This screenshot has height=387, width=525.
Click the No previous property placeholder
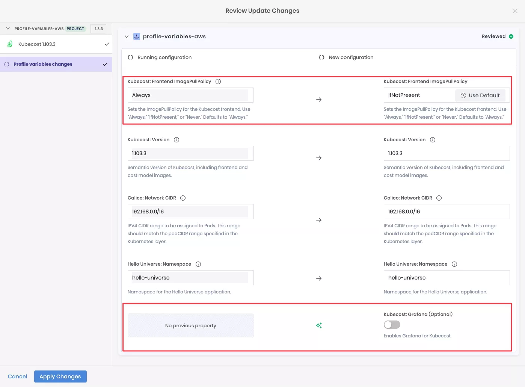191,325
